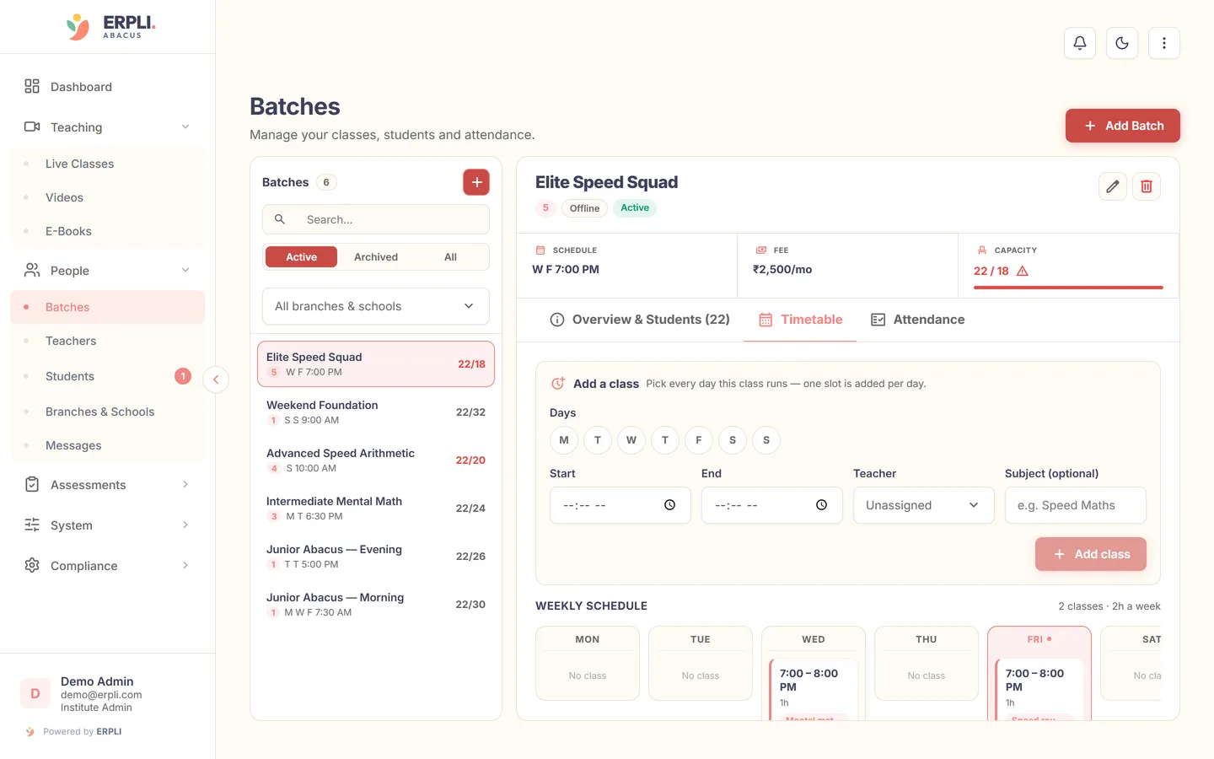
Task: Open Branches & Schools in sidebar
Action: coord(108,412)
